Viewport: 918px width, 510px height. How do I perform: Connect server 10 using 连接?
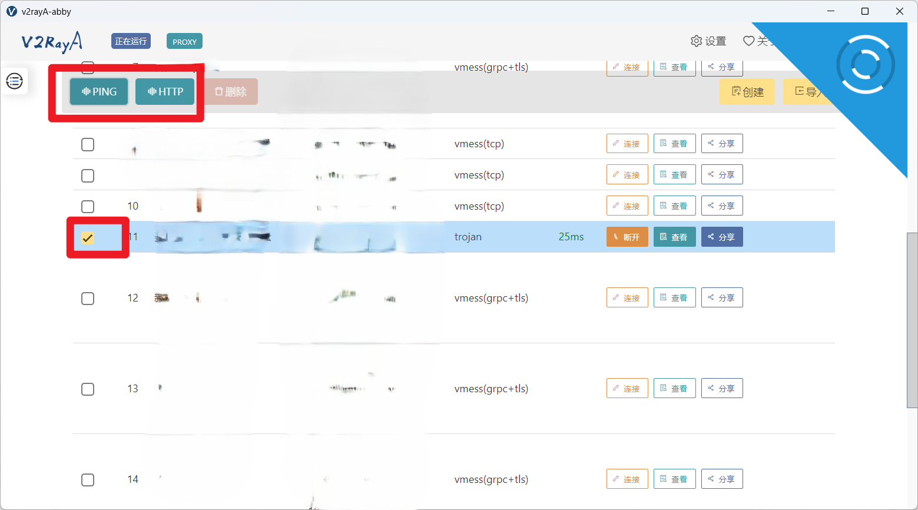tap(627, 206)
